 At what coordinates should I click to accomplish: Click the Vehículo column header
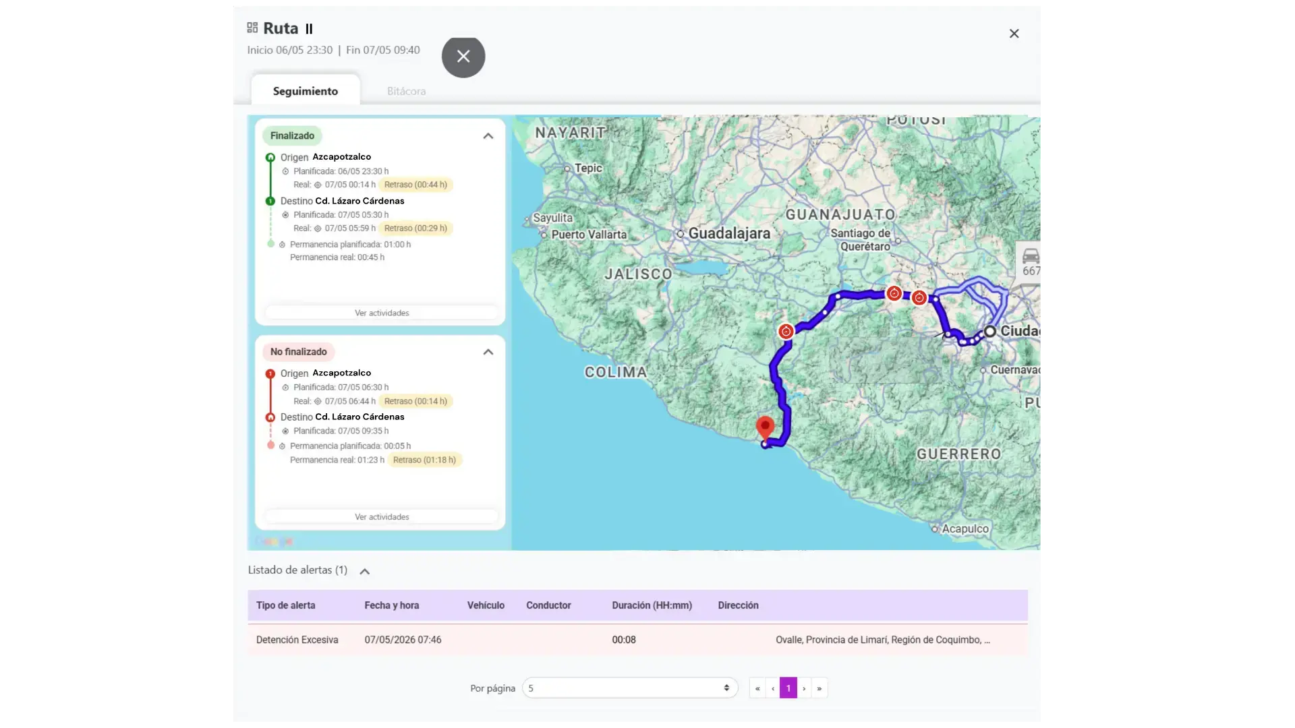point(486,605)
